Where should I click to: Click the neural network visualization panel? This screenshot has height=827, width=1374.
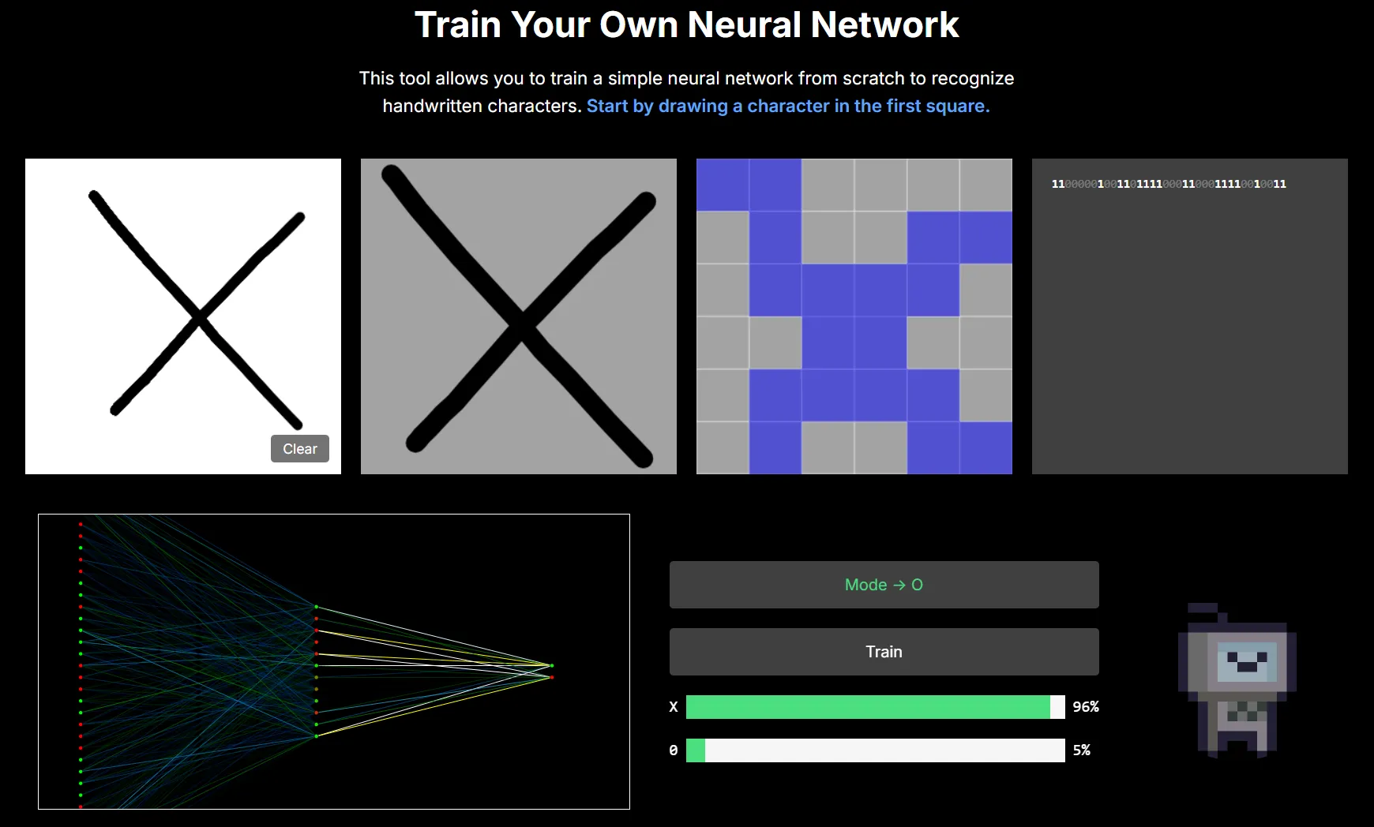coord(334,661)
